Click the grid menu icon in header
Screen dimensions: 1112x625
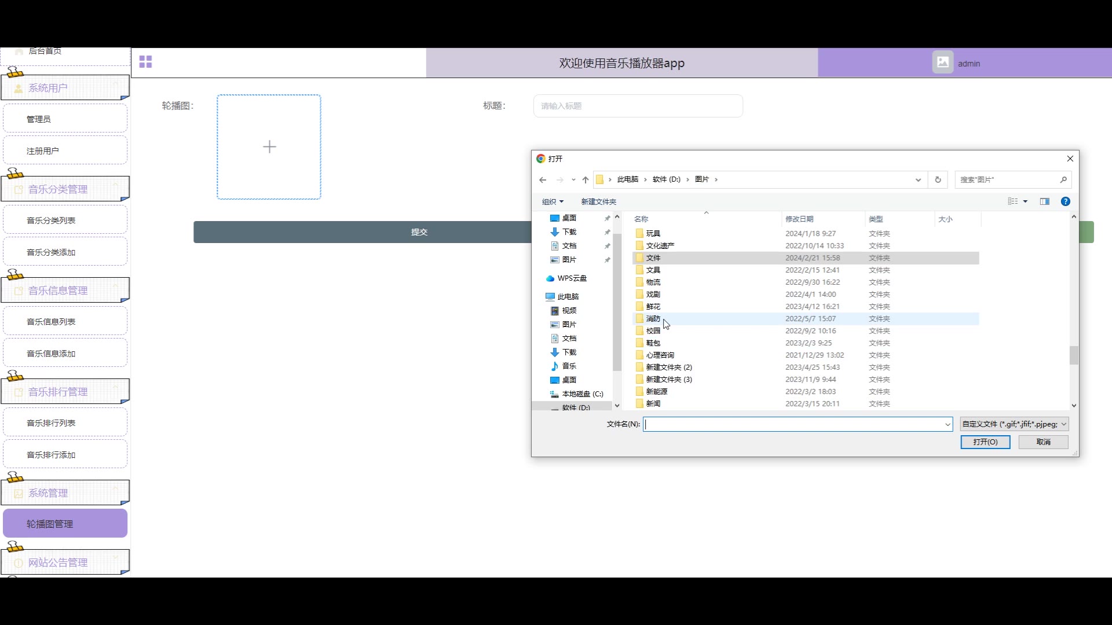click(x=145, y=62)
